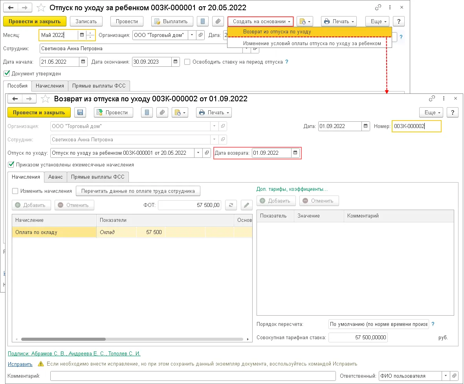Star the Возврат из отпуска document
This screenshot has width=464, height=384.
[45, 99]
